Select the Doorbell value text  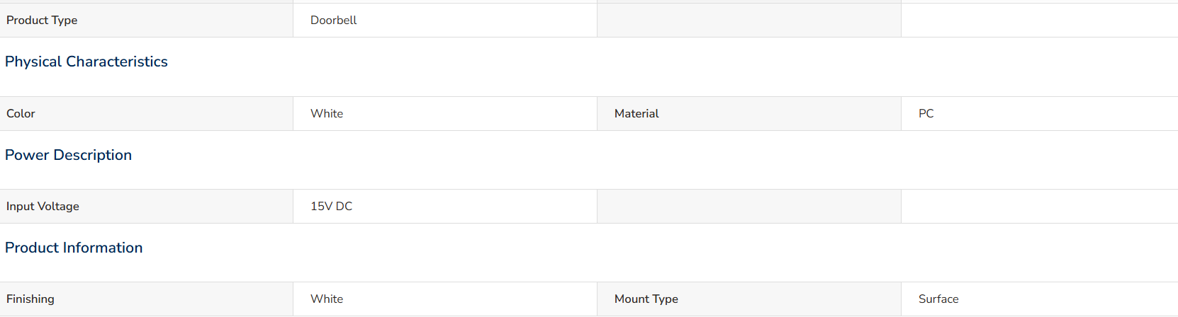(333, 20)
